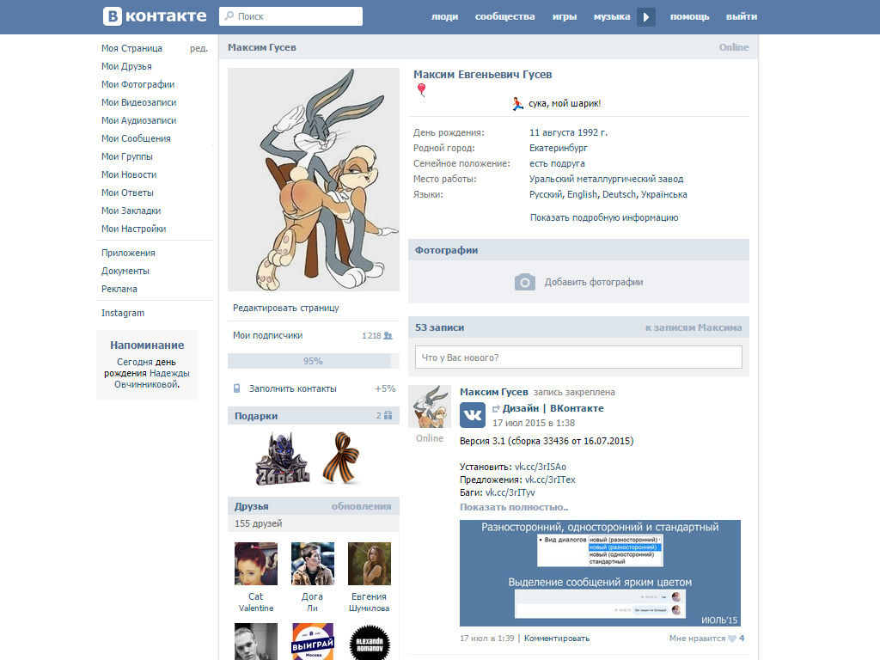Open the Bugs Bunny profile picture
880x660 pixels.
[314, 180]
